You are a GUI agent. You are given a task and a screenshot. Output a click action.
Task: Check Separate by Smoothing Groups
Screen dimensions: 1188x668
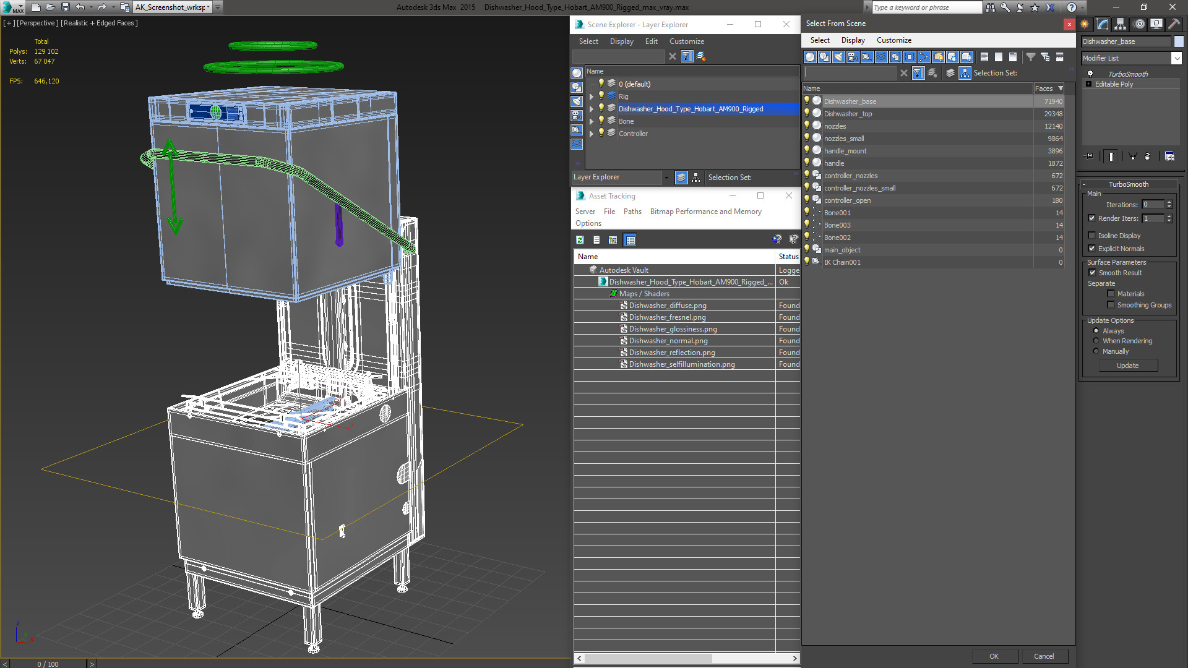(x=1111, y=305)
